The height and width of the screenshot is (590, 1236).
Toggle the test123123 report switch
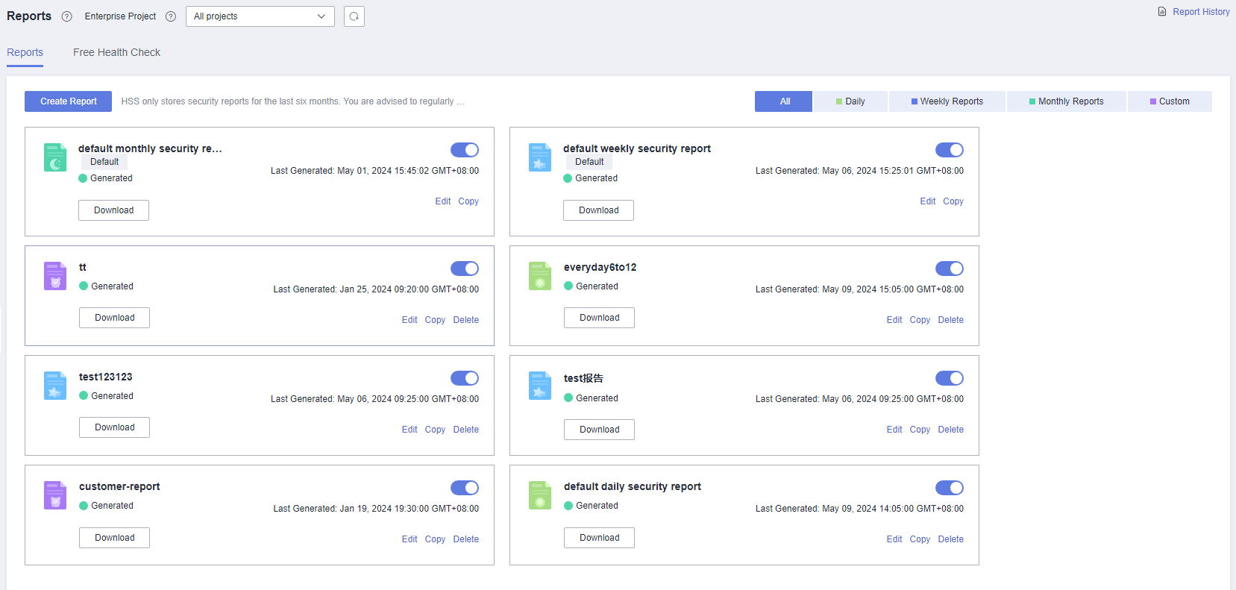[465, 378]
